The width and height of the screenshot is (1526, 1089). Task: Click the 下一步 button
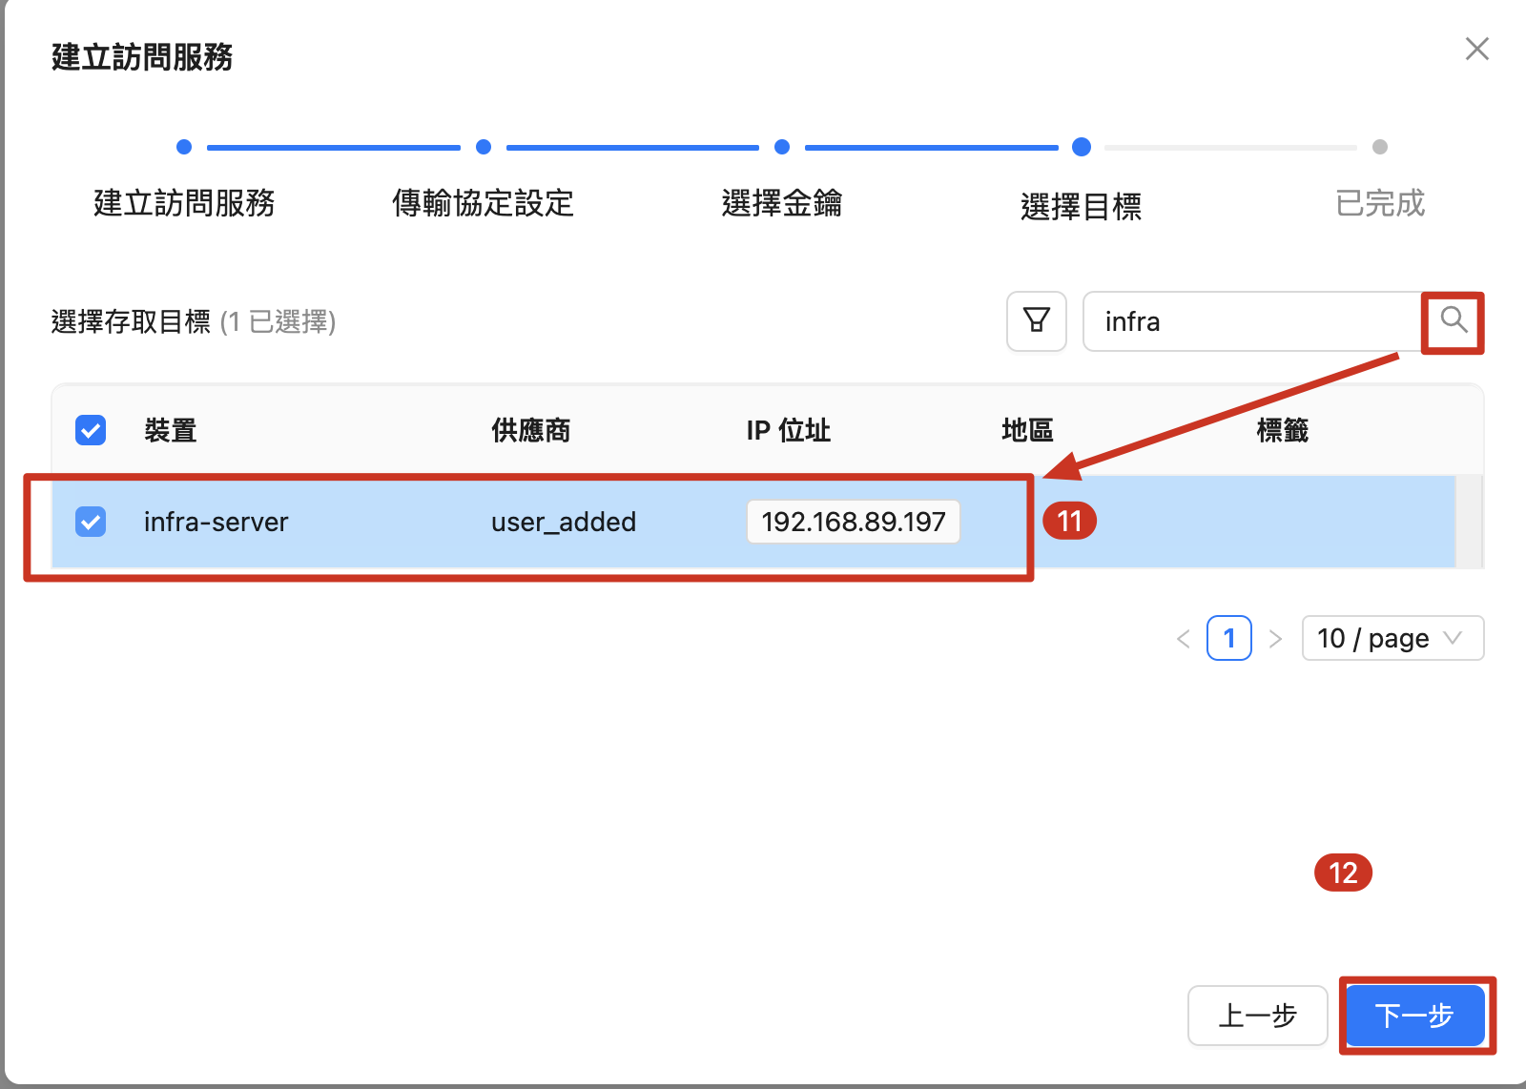1414,1016
